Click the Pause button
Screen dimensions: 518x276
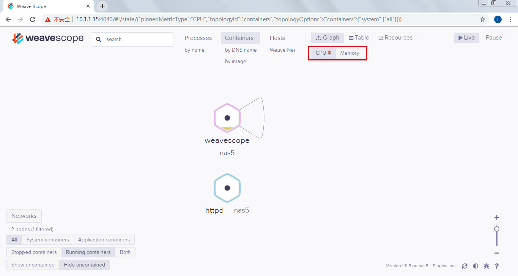pos(494,38)
